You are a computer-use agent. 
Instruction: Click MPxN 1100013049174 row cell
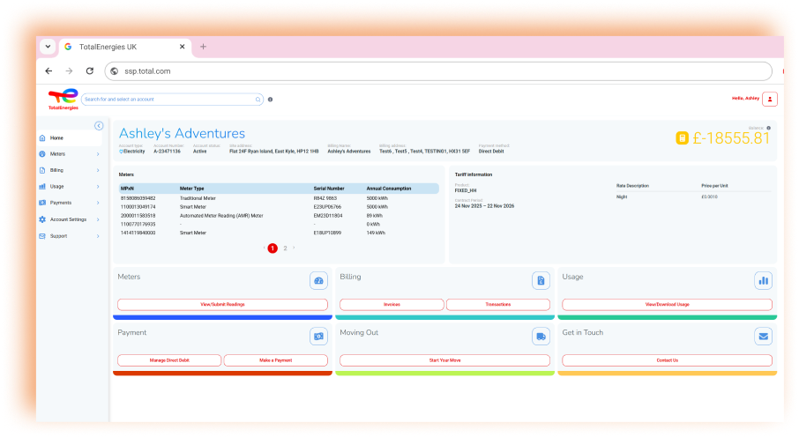tap(138, 207)
